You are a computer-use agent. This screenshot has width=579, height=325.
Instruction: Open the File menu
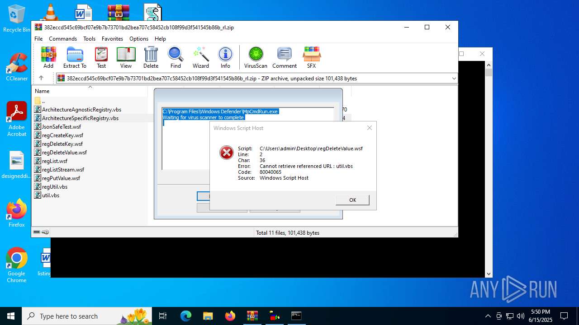38,39
